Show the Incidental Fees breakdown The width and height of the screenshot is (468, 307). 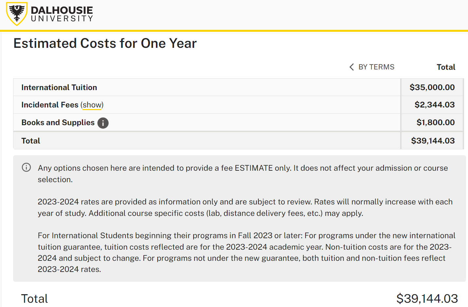pos(92,105)
